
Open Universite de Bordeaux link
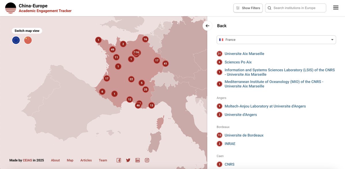click(244, 135)
